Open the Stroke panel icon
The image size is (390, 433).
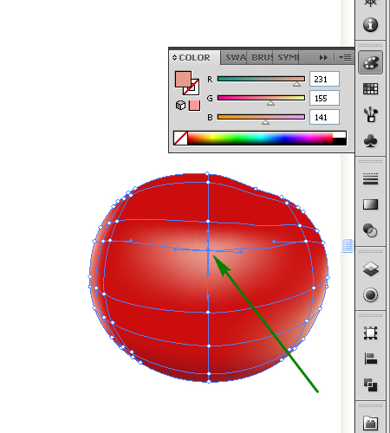(x=370, y=179)
